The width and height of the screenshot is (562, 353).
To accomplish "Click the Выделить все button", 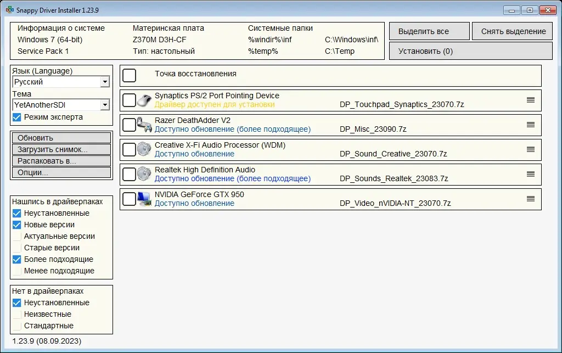I will pyautogui.click(x=429, y=31).
